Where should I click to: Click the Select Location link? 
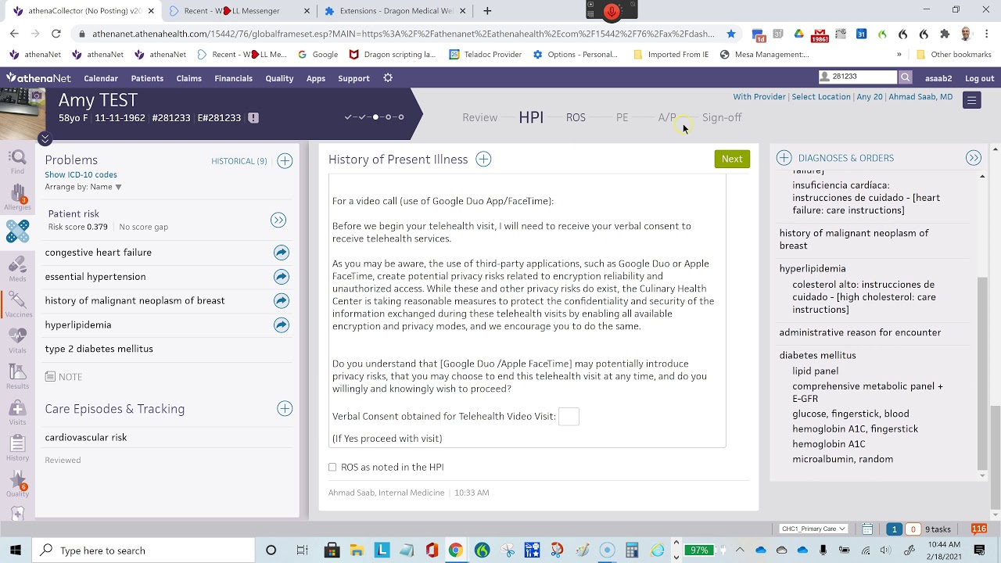[821, 97]
